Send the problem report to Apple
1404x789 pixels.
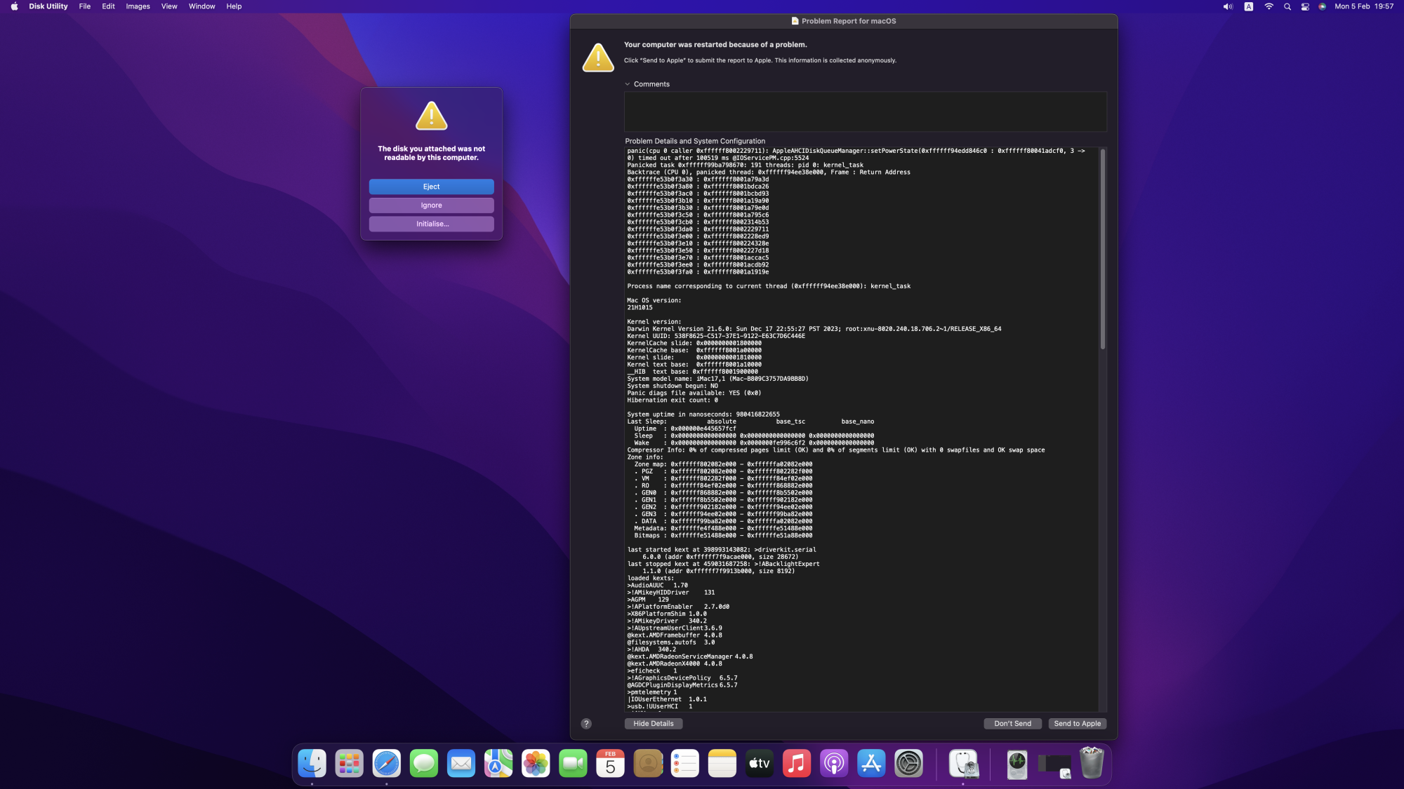[x=1077, y=724]
